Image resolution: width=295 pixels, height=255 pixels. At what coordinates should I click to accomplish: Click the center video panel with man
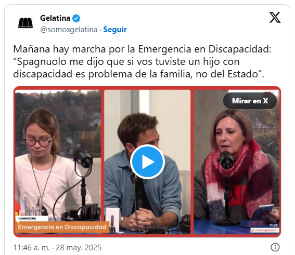pyautogui.click(x=147, y=162)
